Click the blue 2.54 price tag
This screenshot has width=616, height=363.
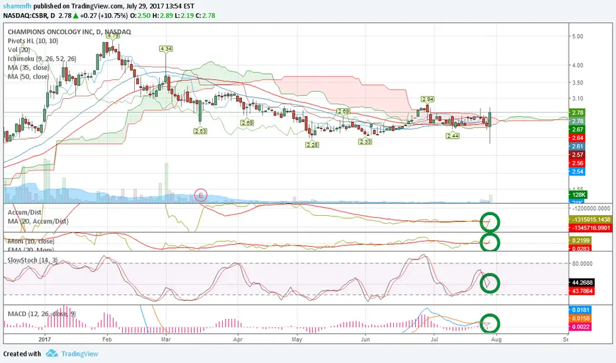(x=577, y=172)
